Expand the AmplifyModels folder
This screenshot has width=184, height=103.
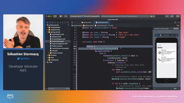47,27
